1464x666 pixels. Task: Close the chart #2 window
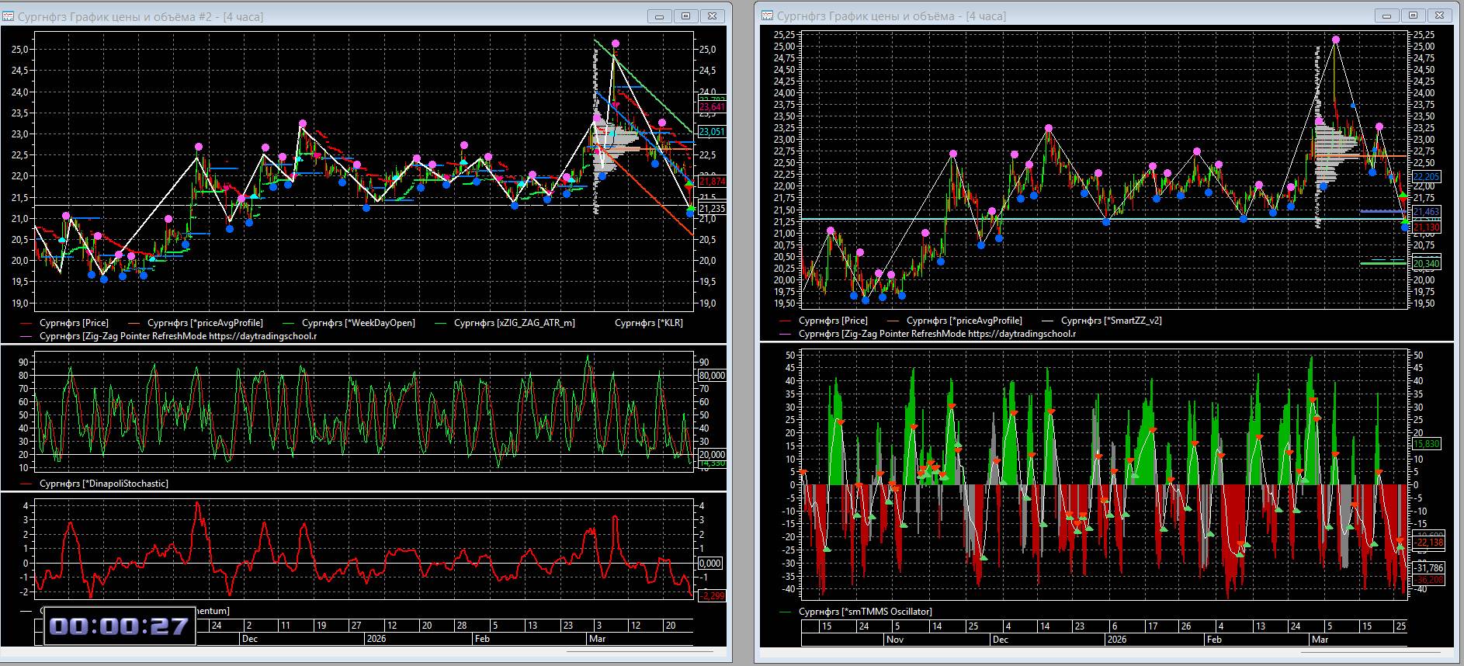[712, 16]
